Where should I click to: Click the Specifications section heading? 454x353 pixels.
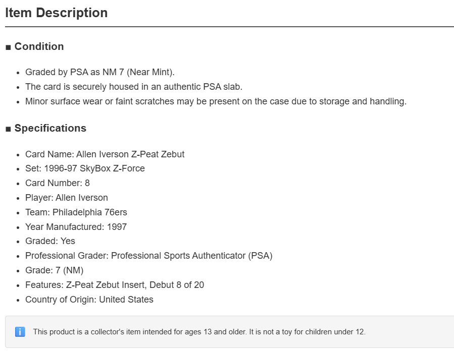point(51,129)
